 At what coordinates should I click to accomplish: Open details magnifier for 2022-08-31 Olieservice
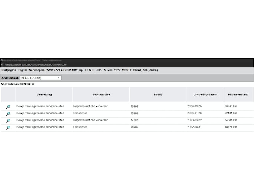[x=8, y=128]
